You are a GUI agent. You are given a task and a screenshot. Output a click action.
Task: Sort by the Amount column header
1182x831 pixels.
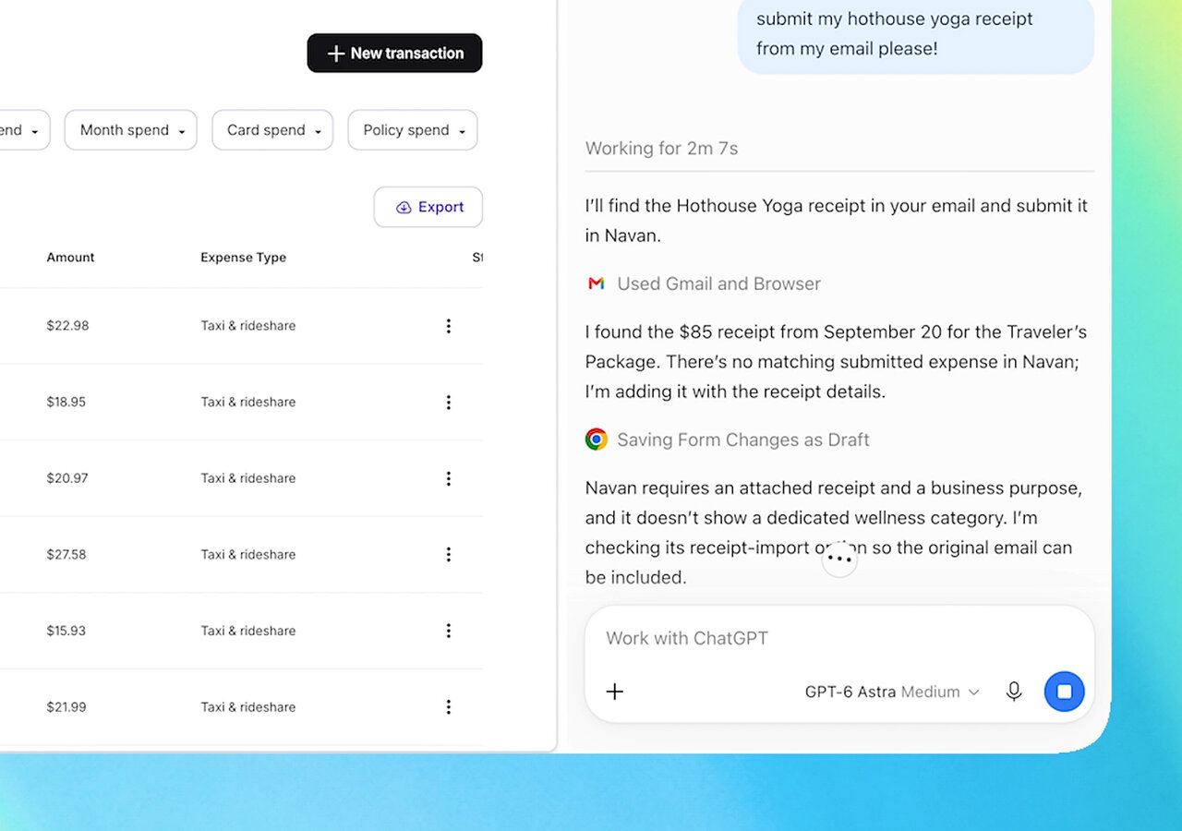point(71,258)
